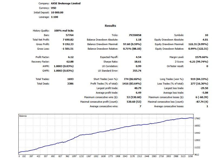Click the Average profit trade value 6.49
This screenshot has height=162, width=224.
click(139, 93)
